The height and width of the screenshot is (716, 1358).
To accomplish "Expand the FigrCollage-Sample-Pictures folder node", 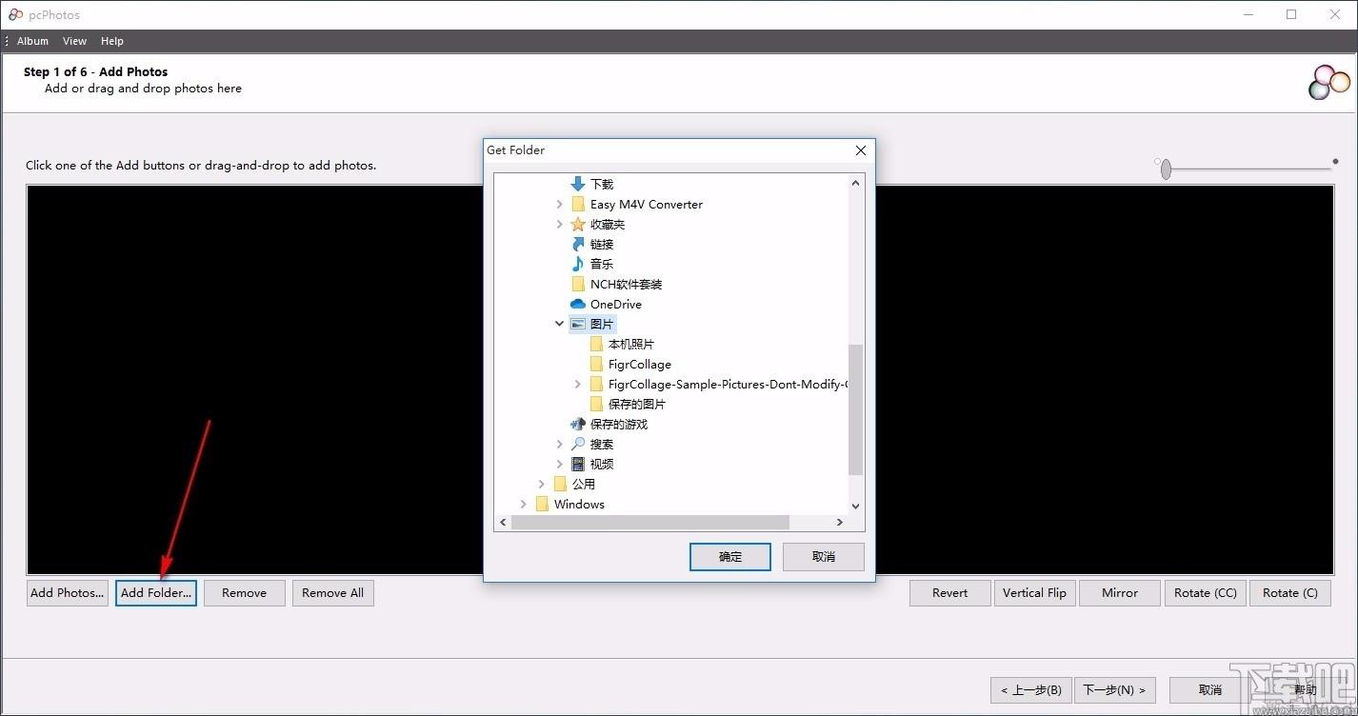I will 577,384.
